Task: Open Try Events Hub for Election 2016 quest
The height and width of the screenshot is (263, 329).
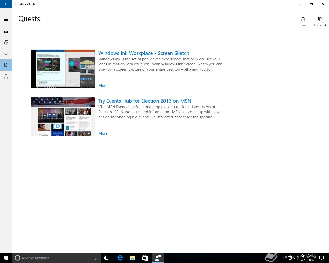Action: pos(145,101)
